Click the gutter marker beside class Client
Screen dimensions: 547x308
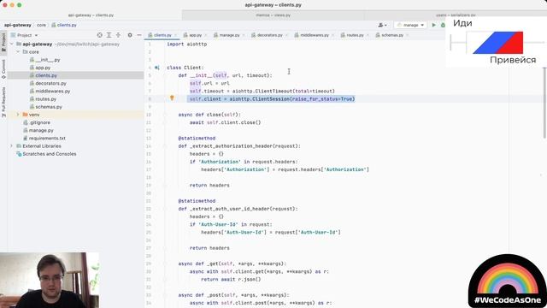pos(157,68)
